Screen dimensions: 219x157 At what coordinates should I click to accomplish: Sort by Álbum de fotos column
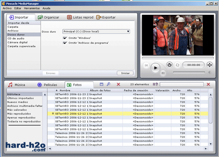pyautogui.click(x=106, y=90)
